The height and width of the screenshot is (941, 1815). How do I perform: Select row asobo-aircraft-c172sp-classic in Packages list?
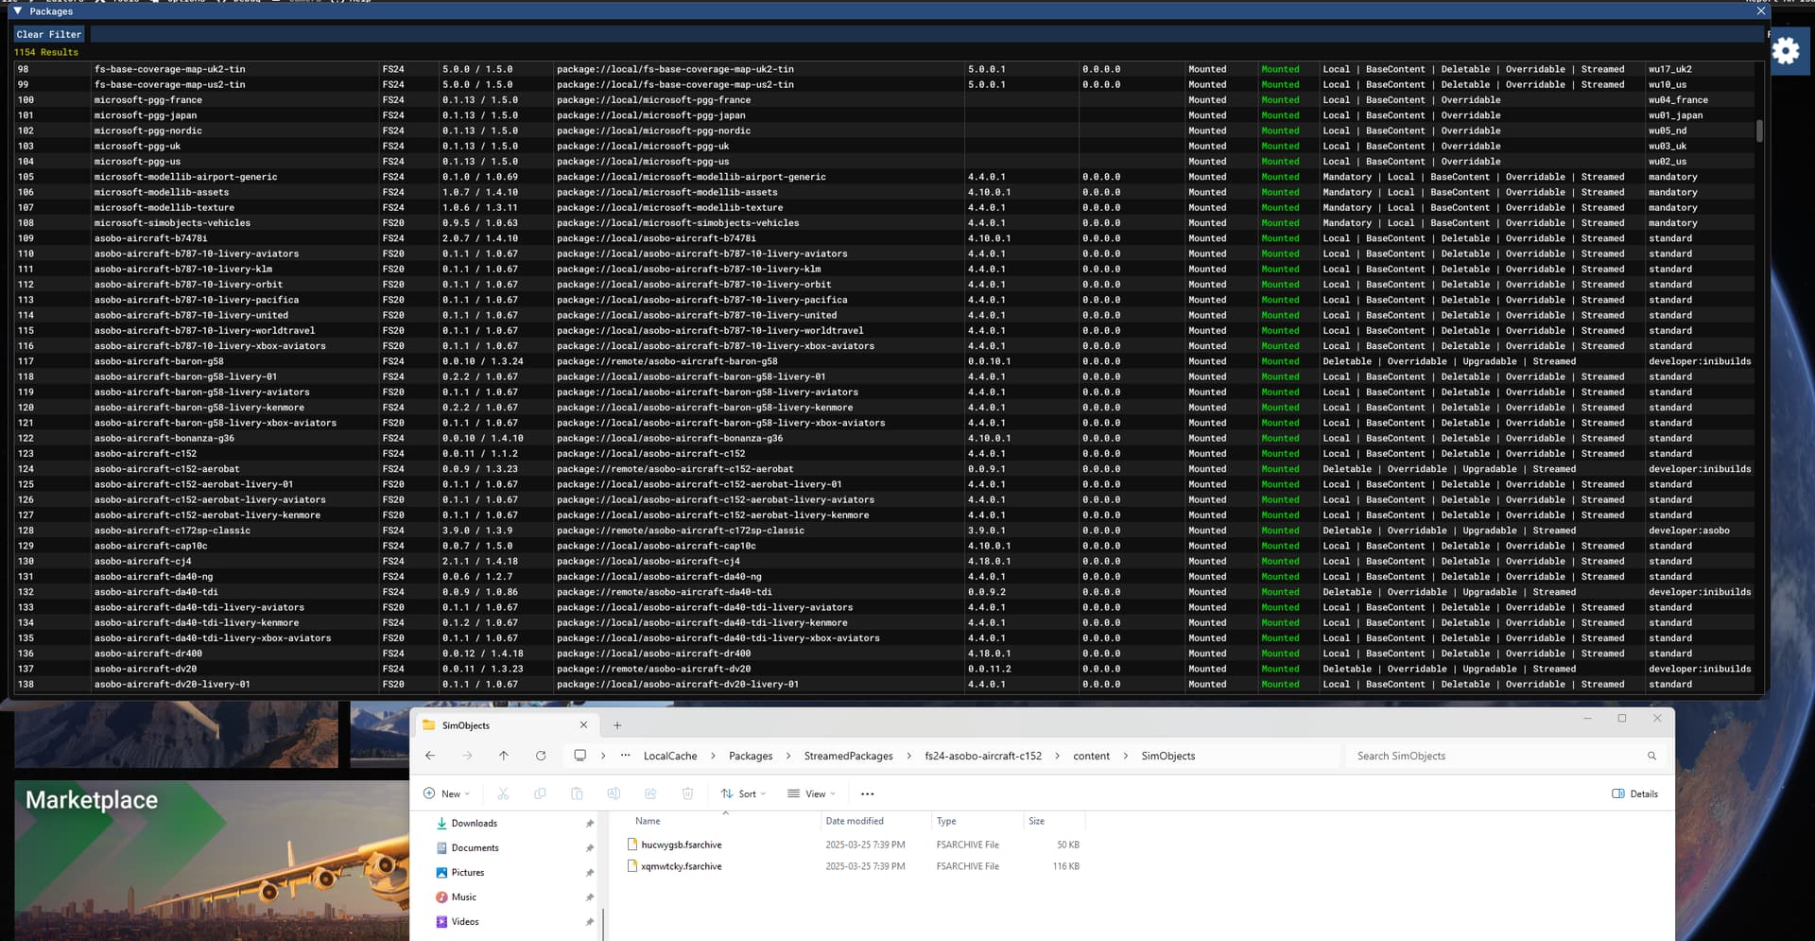pyautogui.click(x=885, y=531)
